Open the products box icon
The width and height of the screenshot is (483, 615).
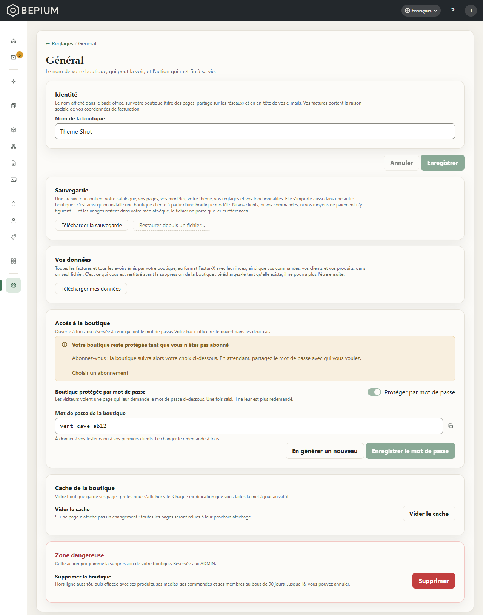point(14,130)
